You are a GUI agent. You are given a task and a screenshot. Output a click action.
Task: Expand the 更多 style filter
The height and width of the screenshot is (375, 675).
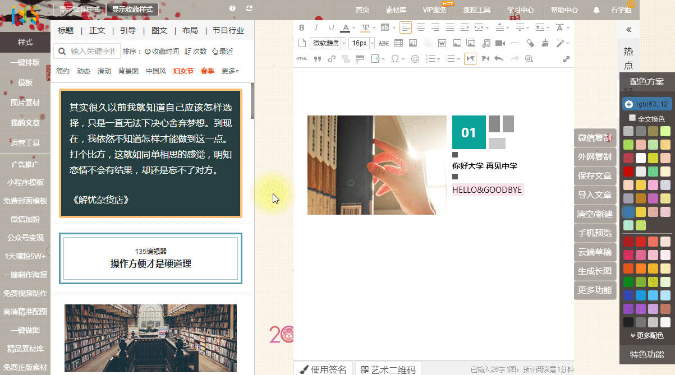[230, 71]
